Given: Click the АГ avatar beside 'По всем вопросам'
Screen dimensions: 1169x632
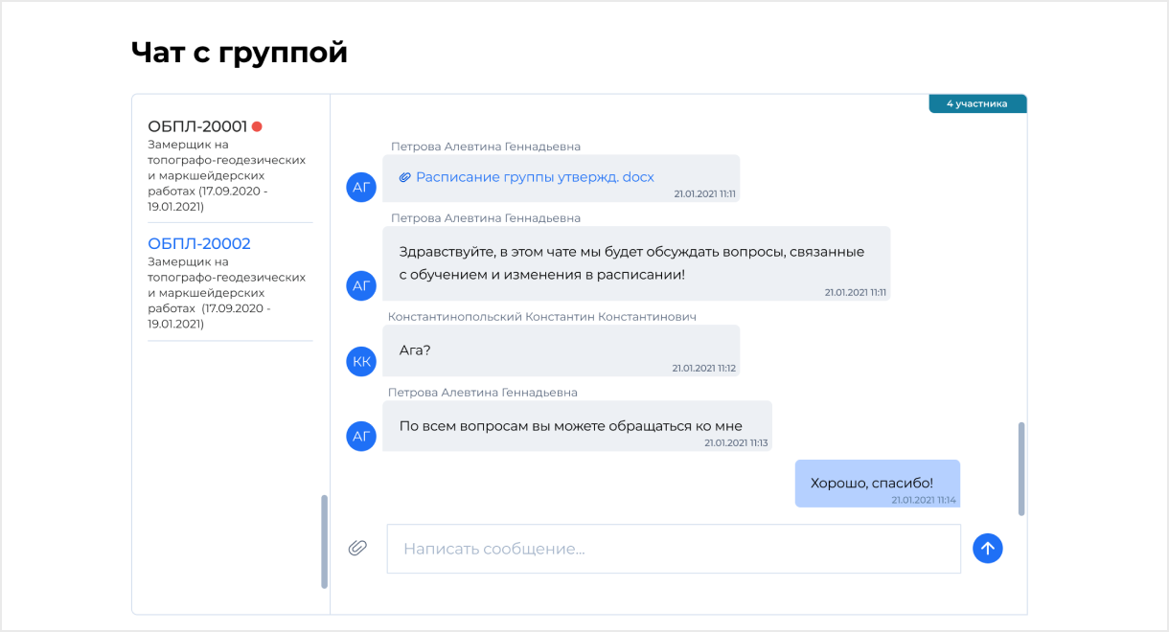Looking at the screenshot, I should tap(361, 437).
